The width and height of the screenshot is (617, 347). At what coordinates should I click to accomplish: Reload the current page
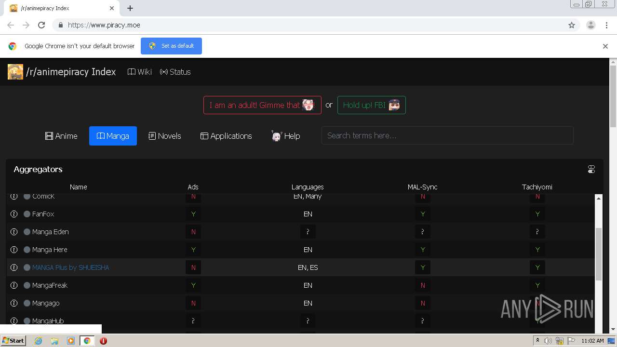[41, 25]
